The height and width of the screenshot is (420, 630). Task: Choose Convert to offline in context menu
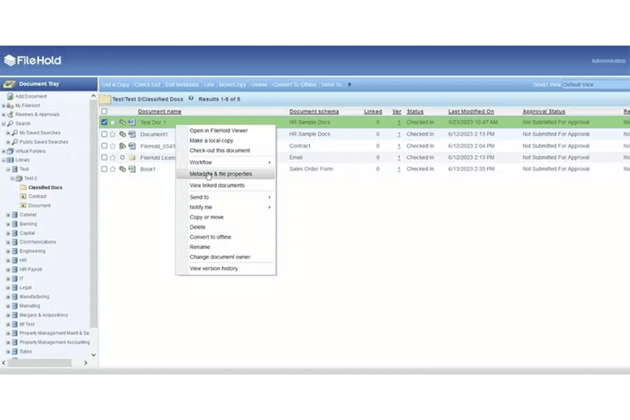[226, 237]
